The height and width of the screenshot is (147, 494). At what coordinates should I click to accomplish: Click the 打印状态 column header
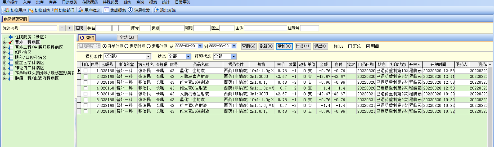(398, 65)
